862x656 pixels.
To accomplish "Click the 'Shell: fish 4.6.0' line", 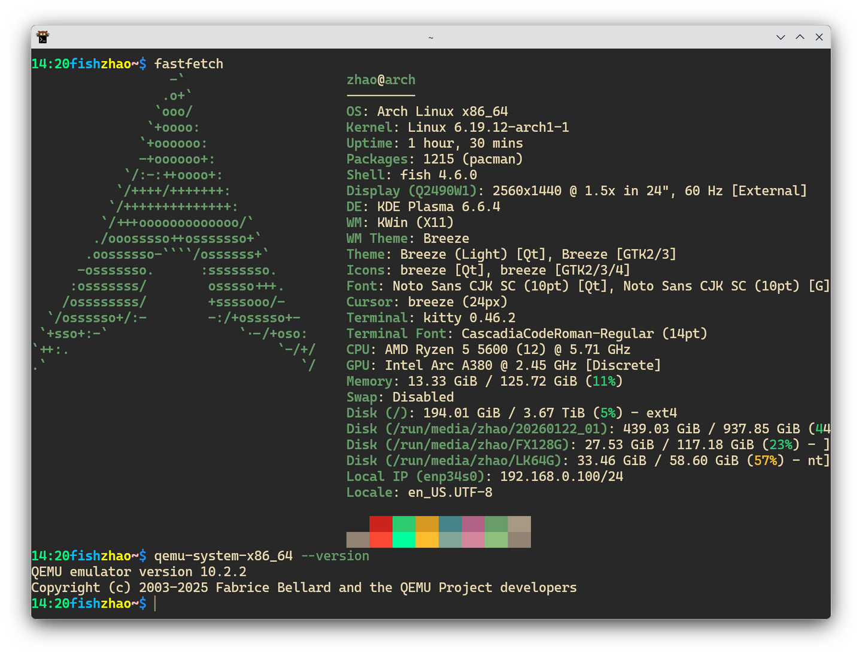I will [x=412, y=175].
